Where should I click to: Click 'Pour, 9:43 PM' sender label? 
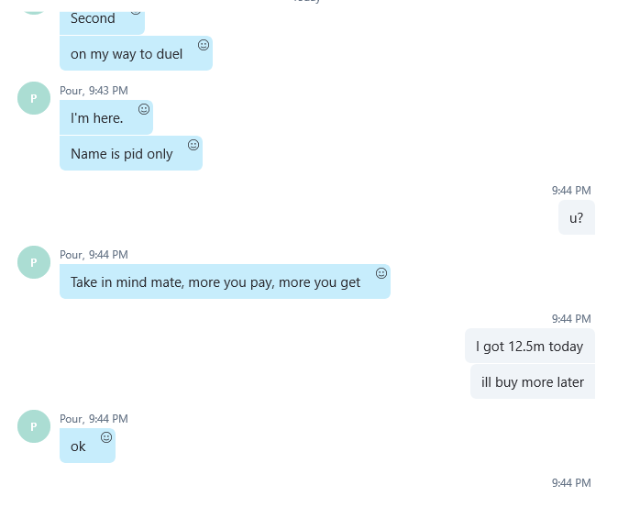(94, 91)
